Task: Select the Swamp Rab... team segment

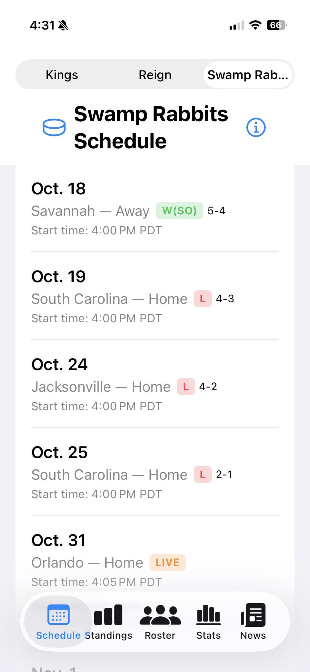Action: click(x=248, y=75)
